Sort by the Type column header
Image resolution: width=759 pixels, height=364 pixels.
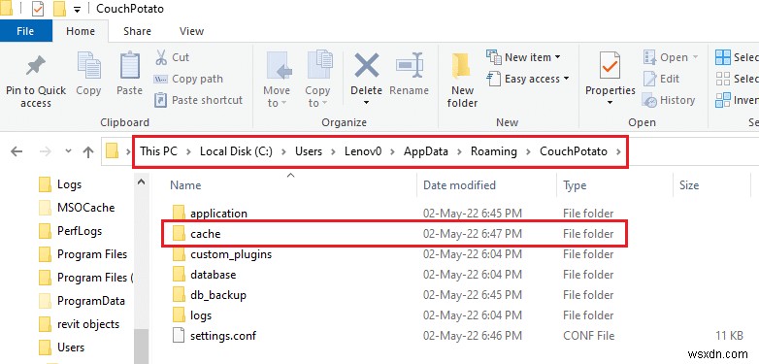575,185
